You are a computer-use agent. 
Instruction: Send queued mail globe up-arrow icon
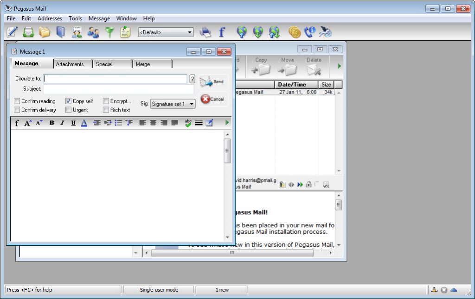(x=241, y=32)
